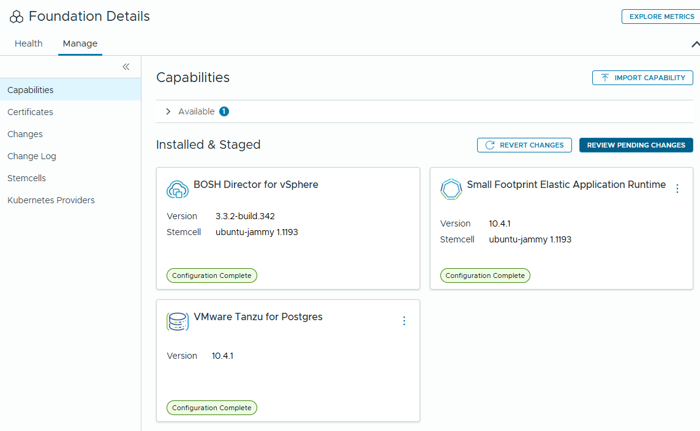This screenshot has width=700, height=431.
Task: Click Small Footprint Runtime Configuration Complete badge
Action: 485,275
